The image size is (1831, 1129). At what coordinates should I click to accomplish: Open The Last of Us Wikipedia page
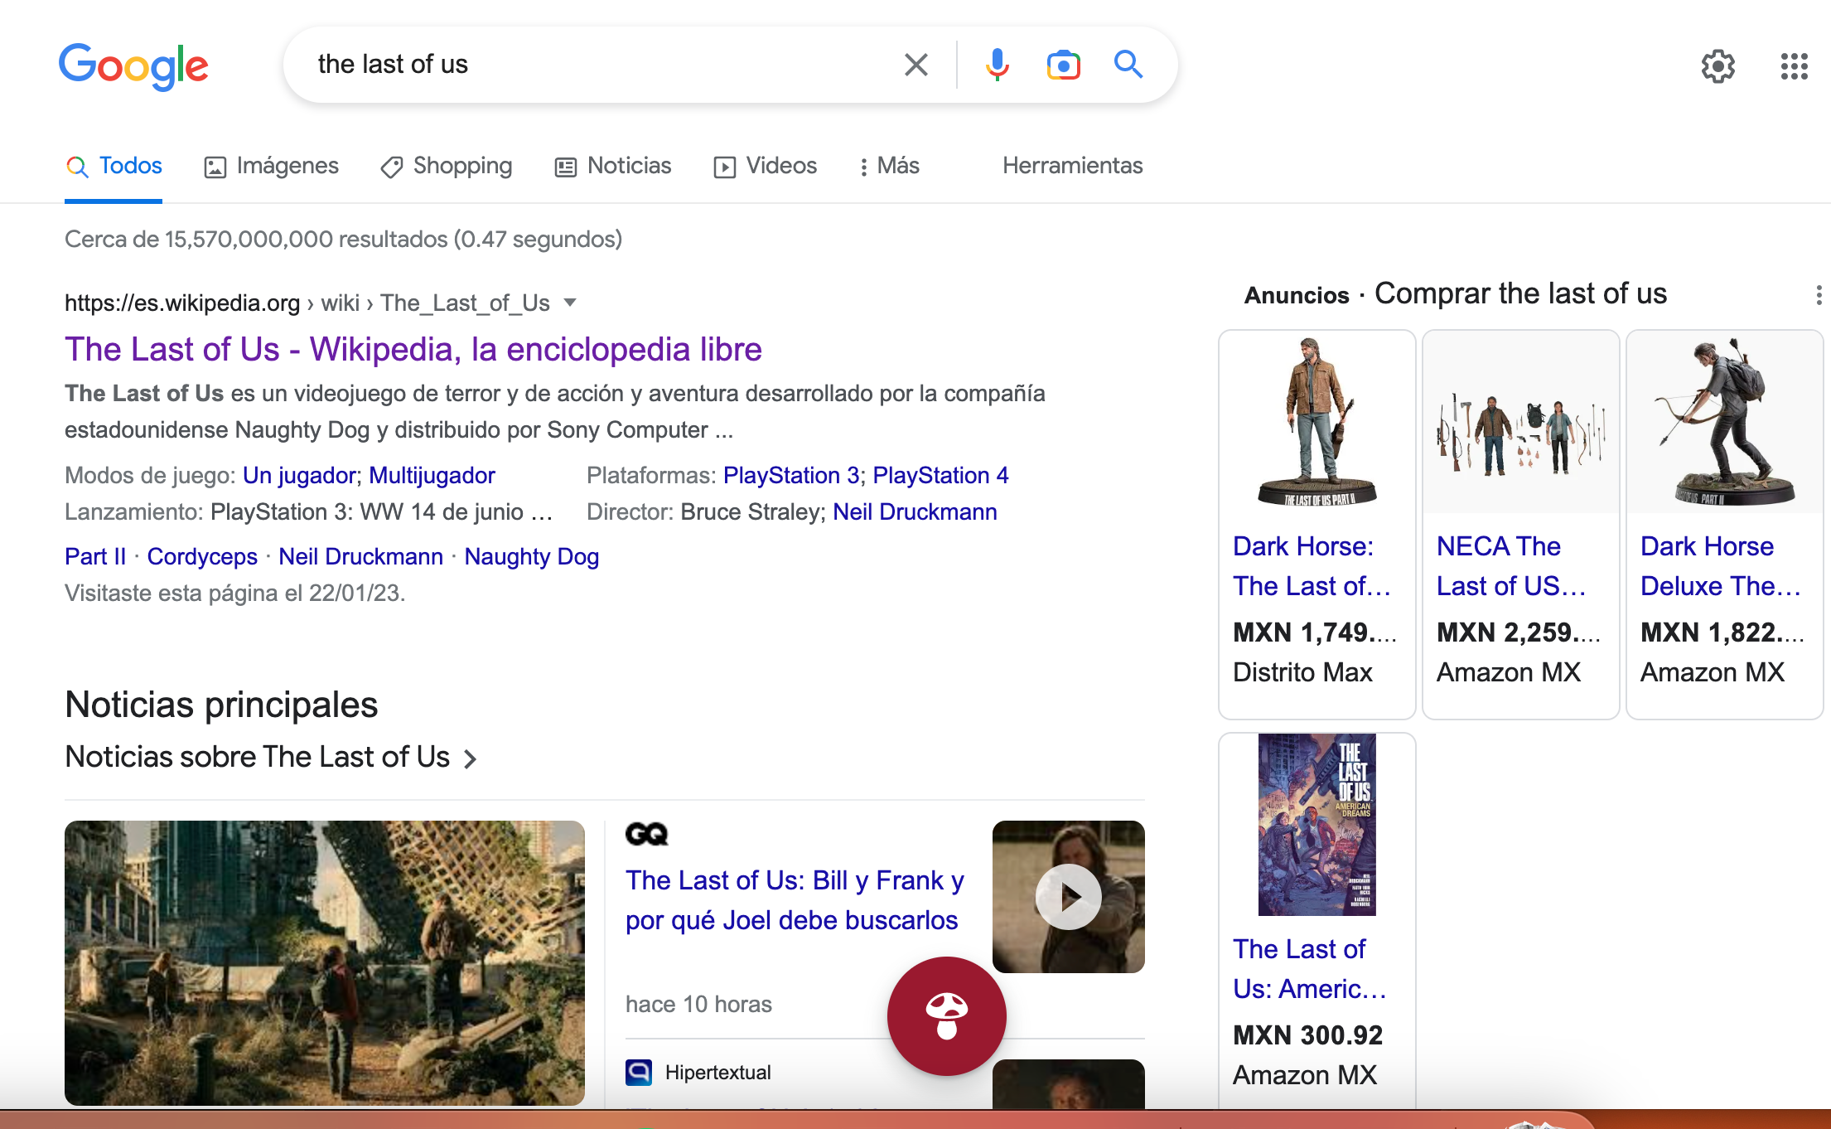(413, 349)
